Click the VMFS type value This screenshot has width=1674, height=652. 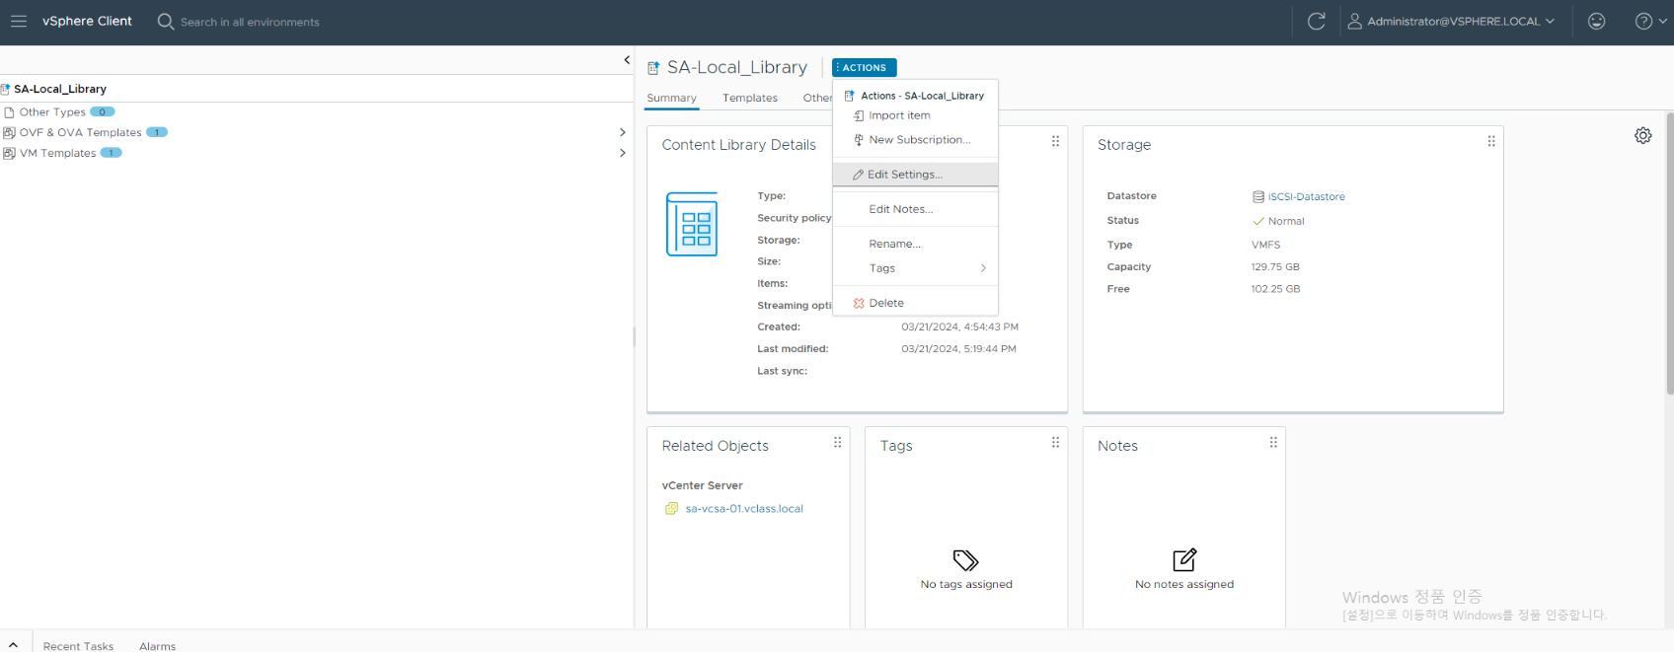[1265, 245]
